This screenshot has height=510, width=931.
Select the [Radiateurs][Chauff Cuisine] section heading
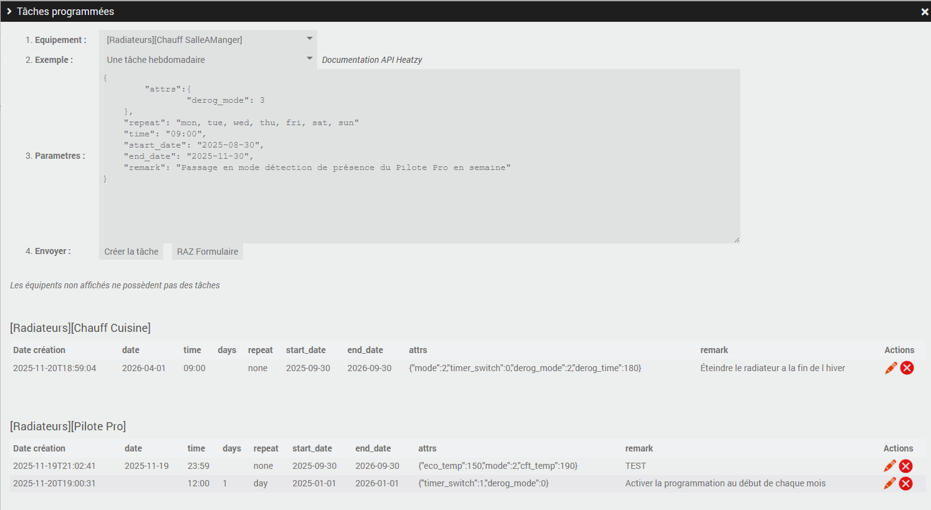[x=80, y=328]
